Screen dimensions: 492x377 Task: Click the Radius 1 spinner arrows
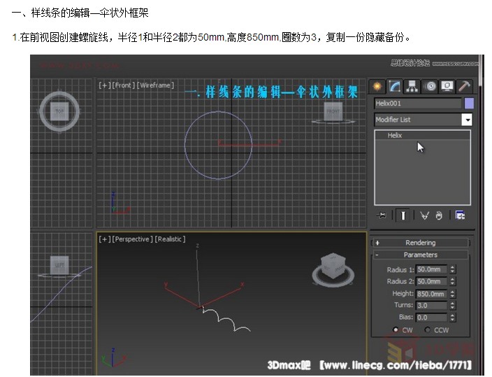452,269
